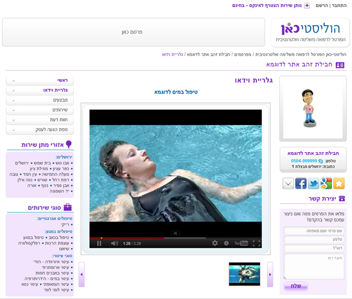The image size is (352, 299).
Task: Expand the מבצעים menu chevron
Action: 13,100
